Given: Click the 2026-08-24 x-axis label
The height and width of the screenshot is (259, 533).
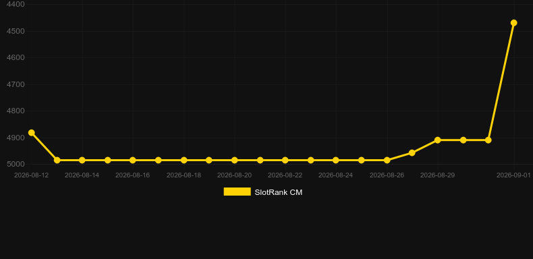Looking at the screenshot, I should [336, 175].
